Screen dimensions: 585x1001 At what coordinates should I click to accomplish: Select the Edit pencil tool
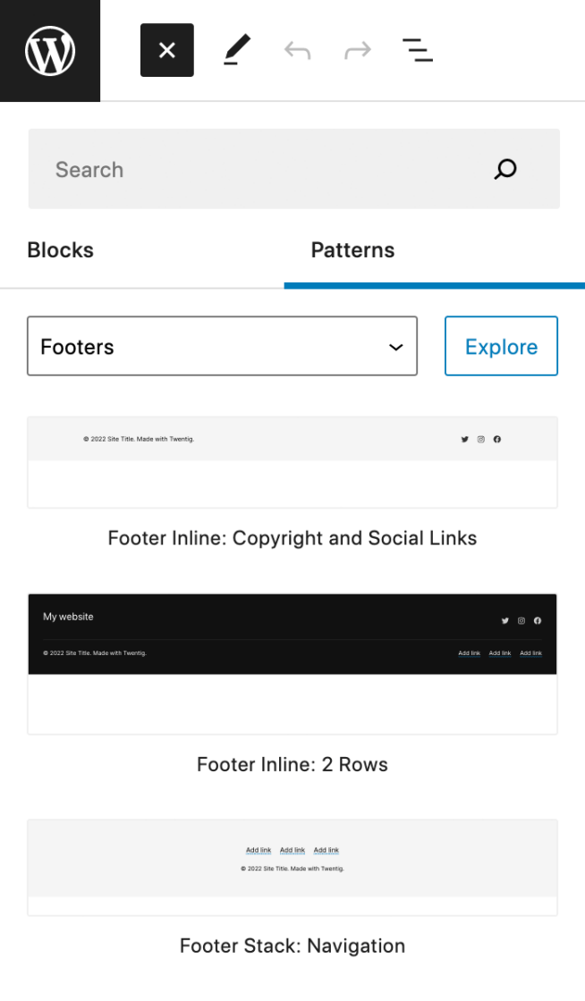(x=236, y=50)
